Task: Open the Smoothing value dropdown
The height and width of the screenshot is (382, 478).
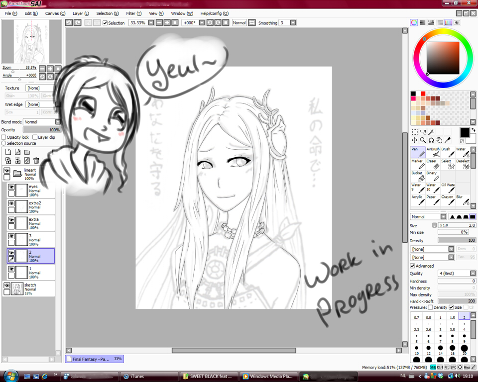Action: (x=293, y=23)
